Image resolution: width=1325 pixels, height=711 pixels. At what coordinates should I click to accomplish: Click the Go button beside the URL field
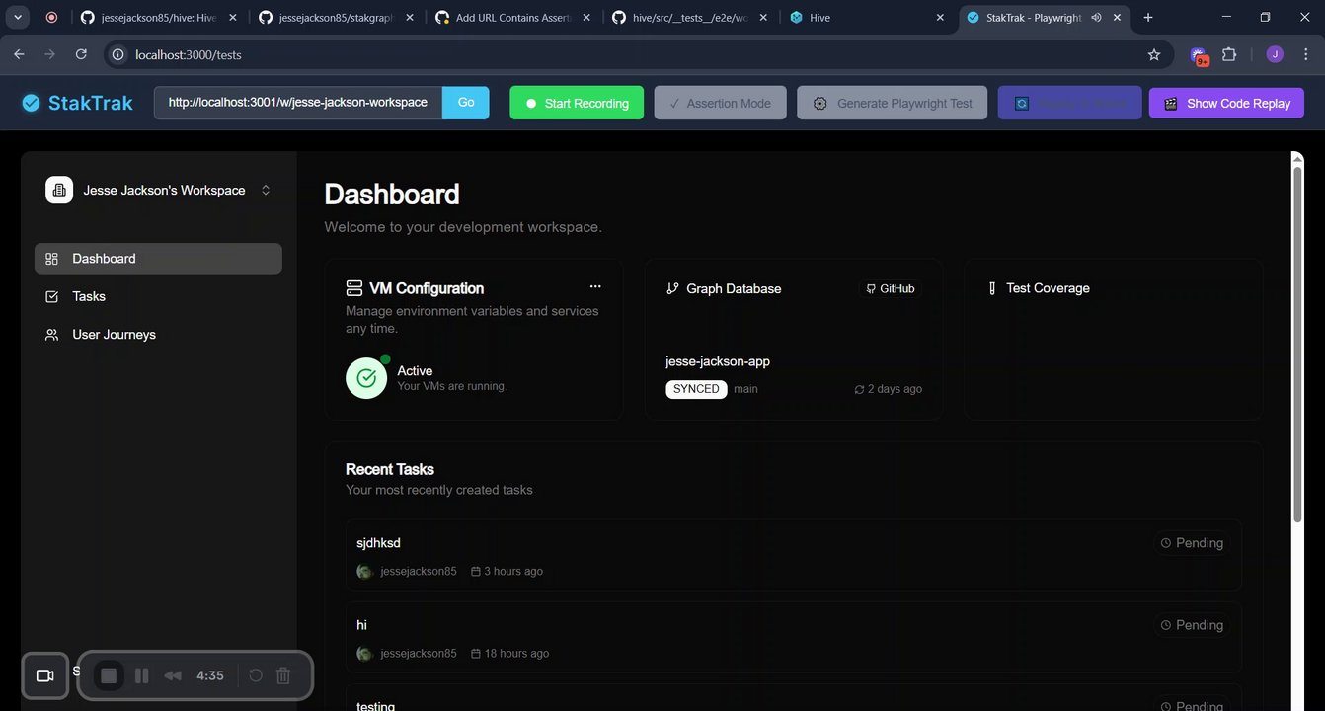click(466, 103)
